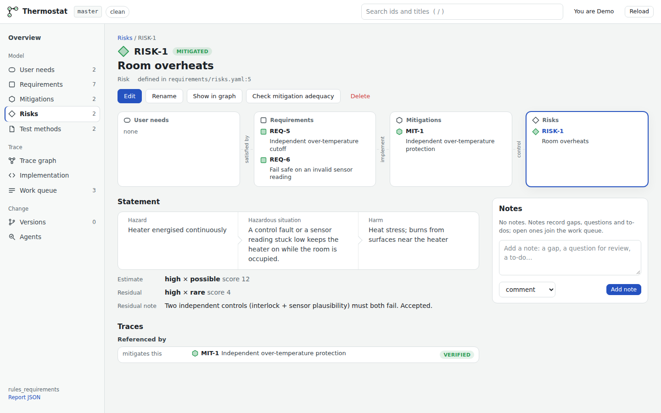Click the red Delete link
Viewport: 661px width, 413px height.
[360, 96]
